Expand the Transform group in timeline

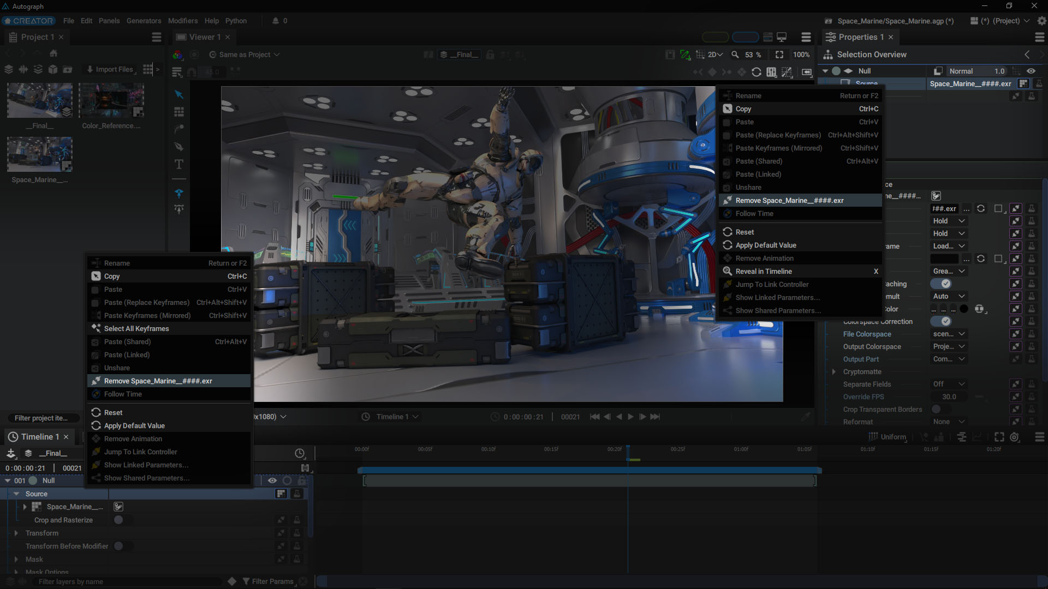pos(16,533)
